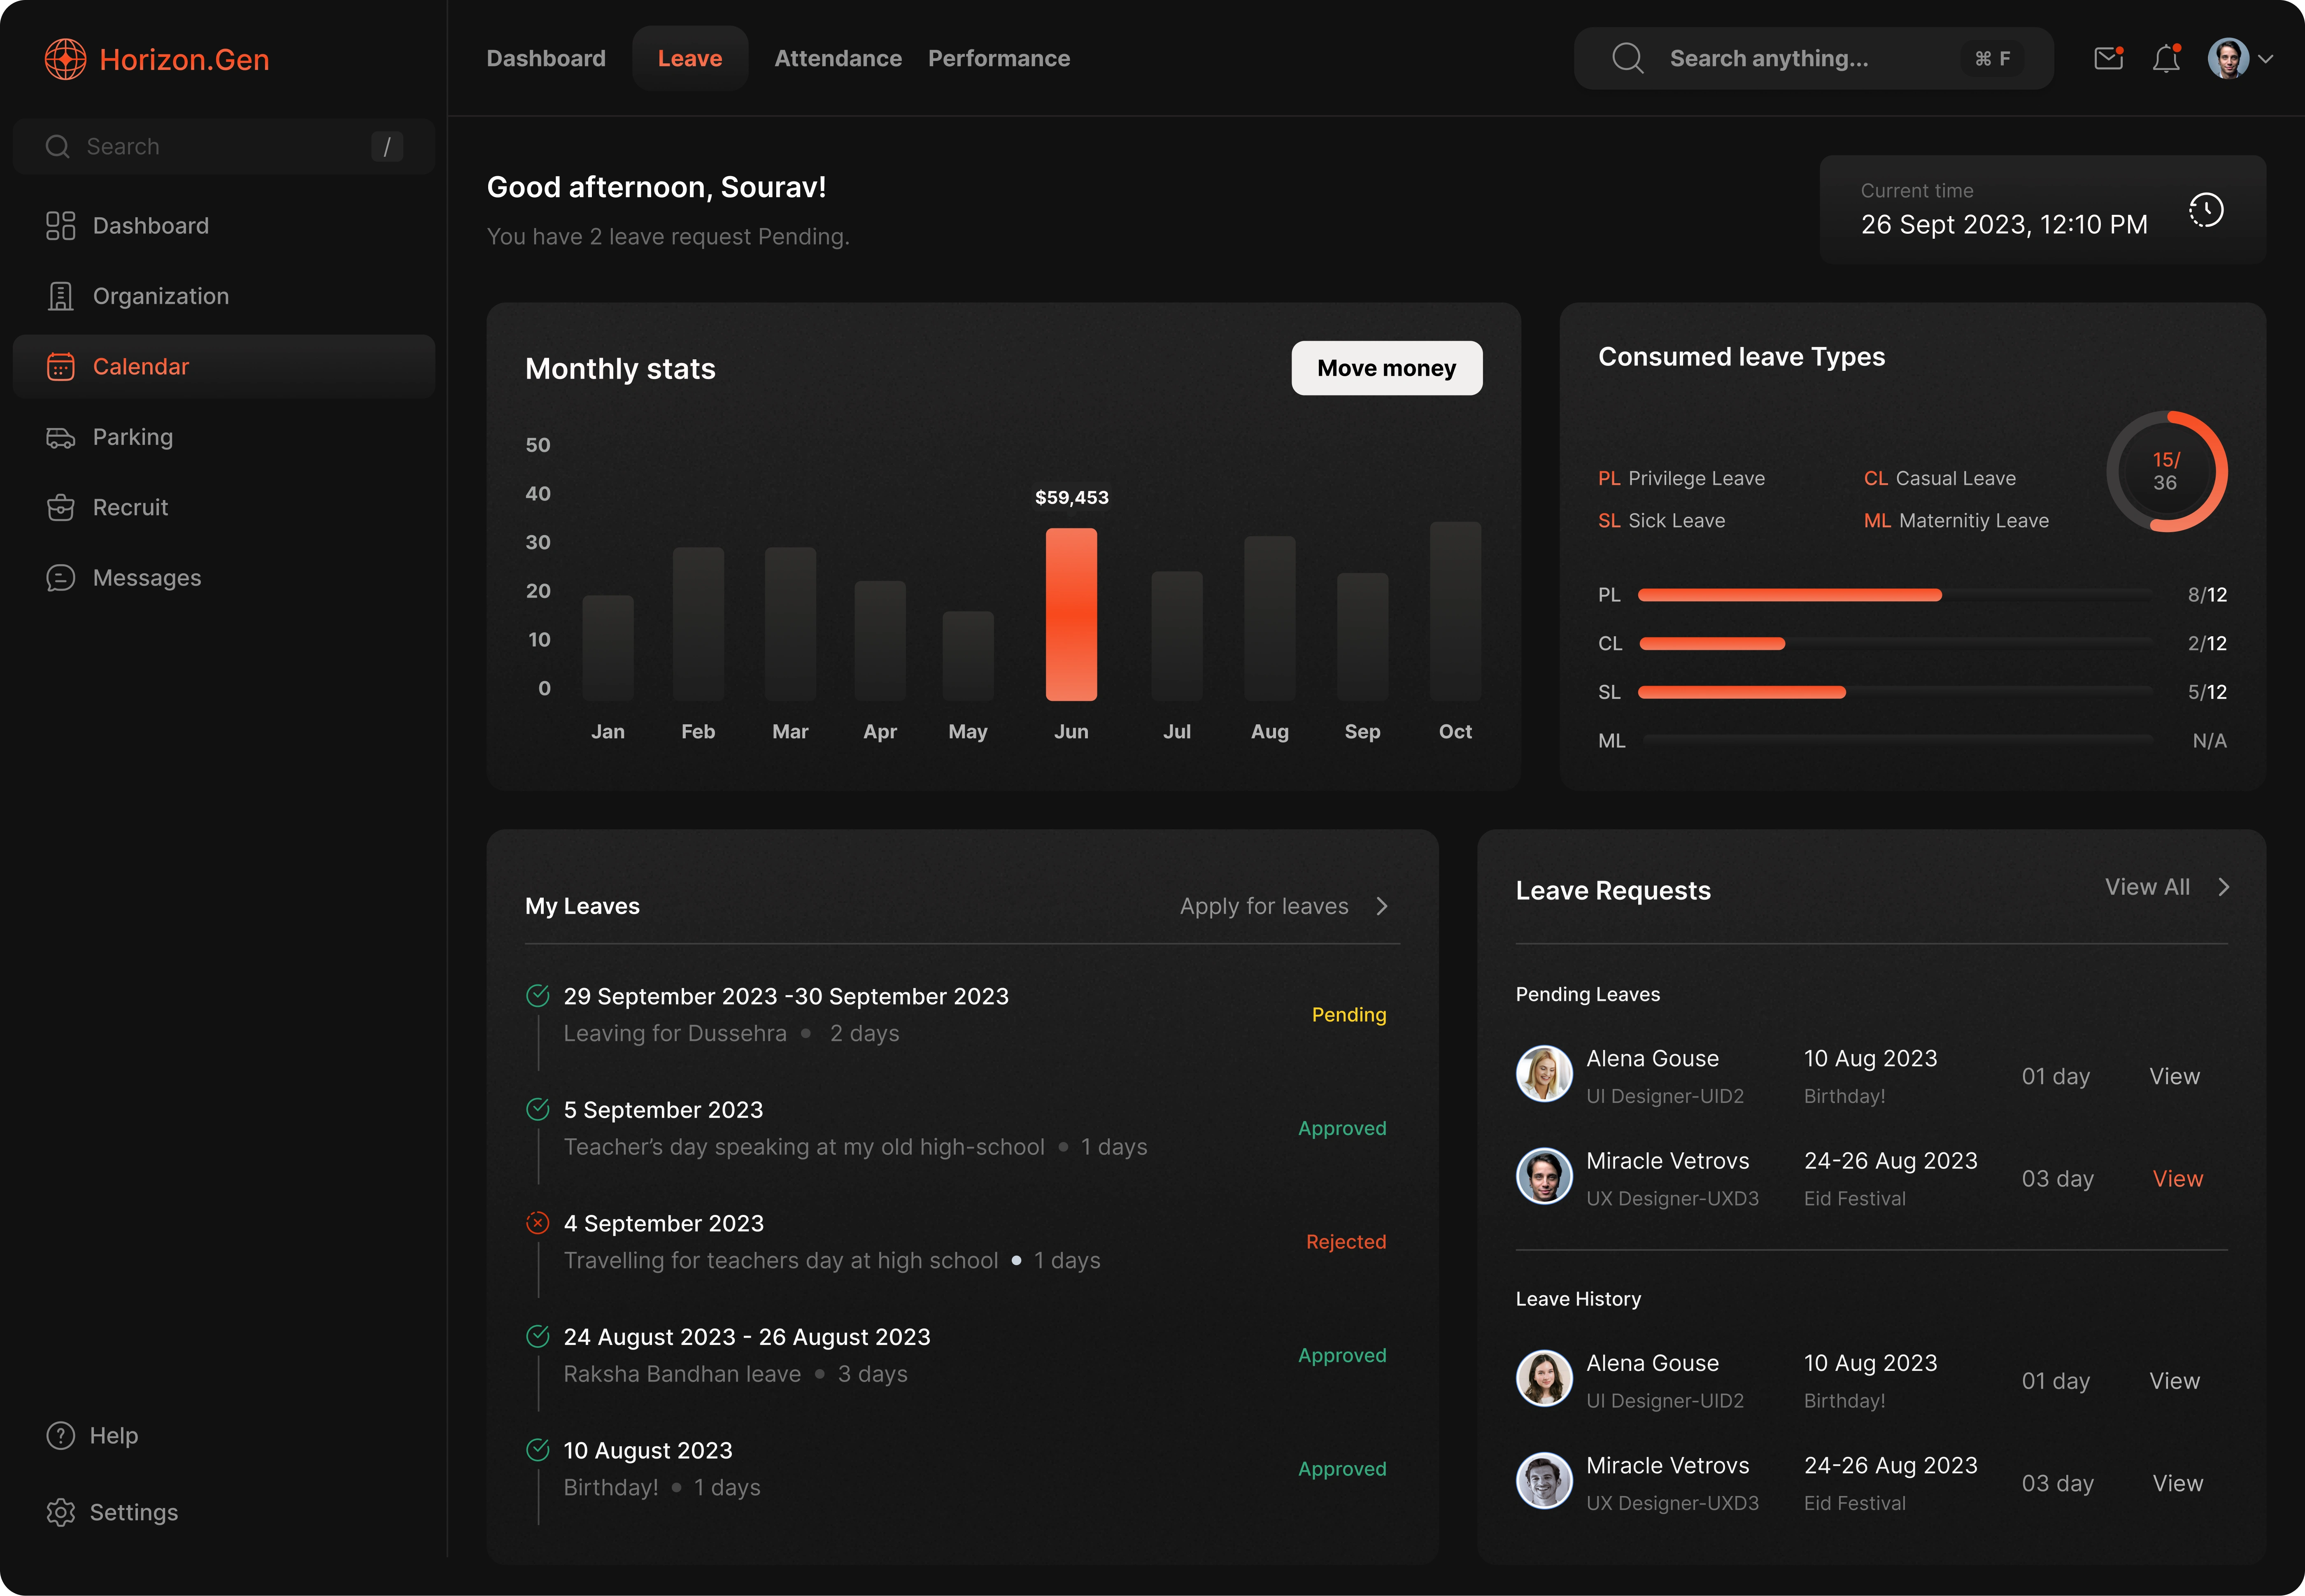
Task: Select the highlighted Jun bar
Action: tap(1071, 614)
